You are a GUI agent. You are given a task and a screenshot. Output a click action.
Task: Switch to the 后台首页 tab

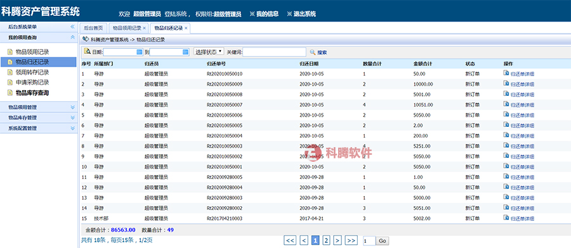(x=93, y=28)
